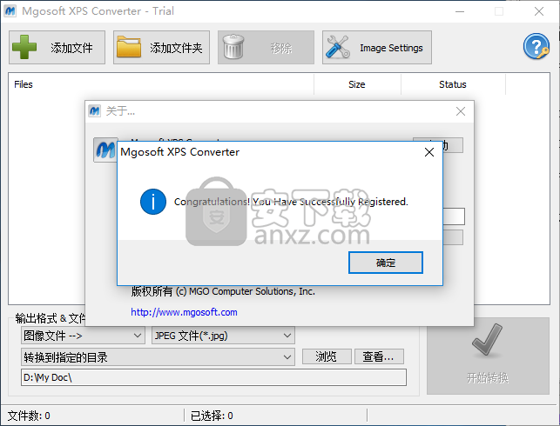Viewport: 560px width, 426px height.
Task: Confirm the registration message with 确定
Action: [x=386, y=263]
